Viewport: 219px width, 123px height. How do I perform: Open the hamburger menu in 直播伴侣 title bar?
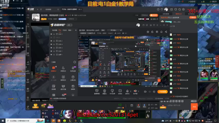pyautogui.click(x=157, y=25)
